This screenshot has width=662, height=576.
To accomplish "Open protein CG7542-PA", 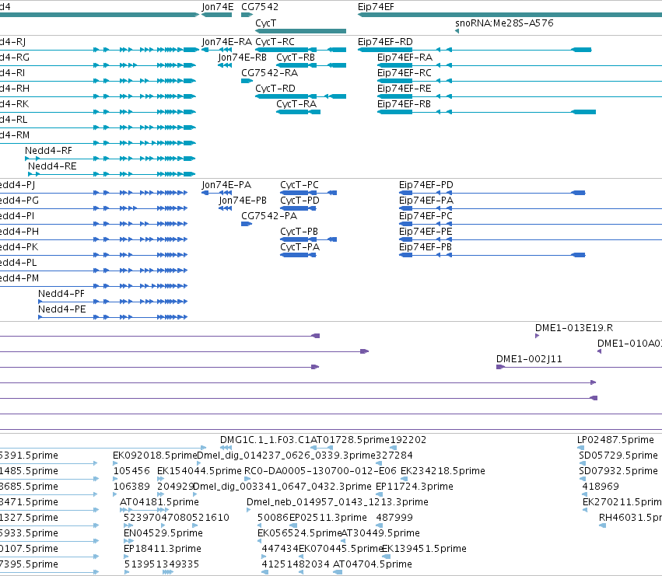I will click(269, 216).
